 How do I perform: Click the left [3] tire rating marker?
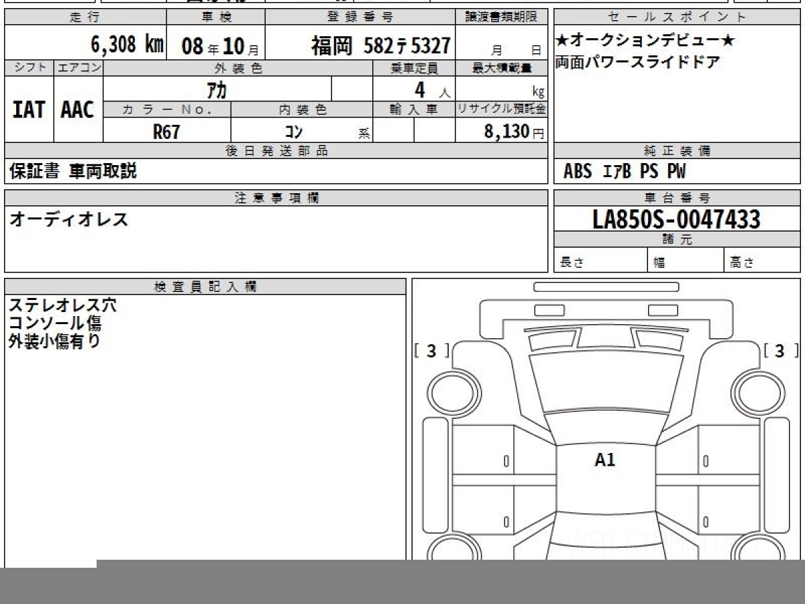point(431,351)
